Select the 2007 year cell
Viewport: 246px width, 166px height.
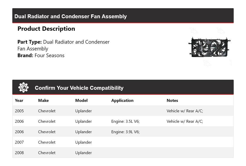click(x=19, y=142)
